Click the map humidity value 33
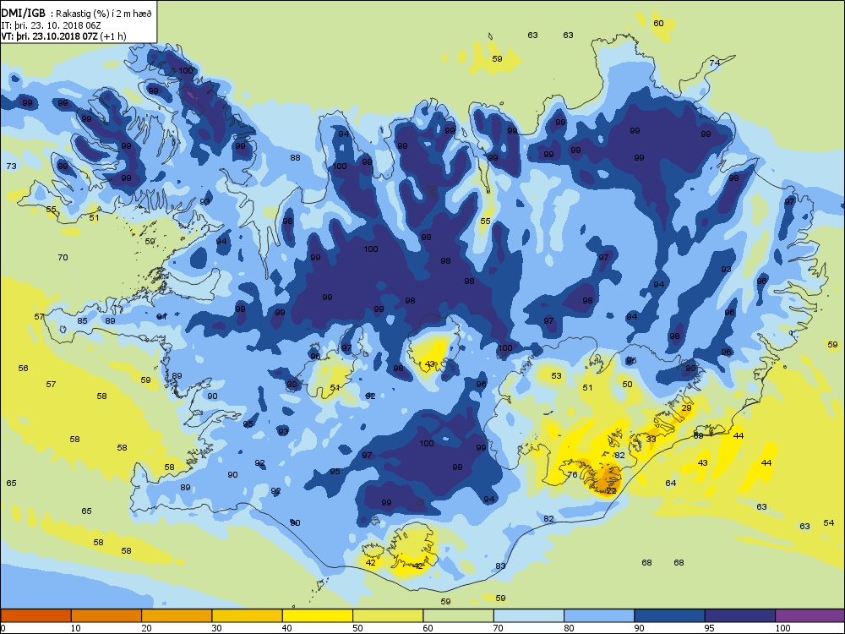Viewport: 845px width, 634px height. pyautogui.click(x=651, y=440)
